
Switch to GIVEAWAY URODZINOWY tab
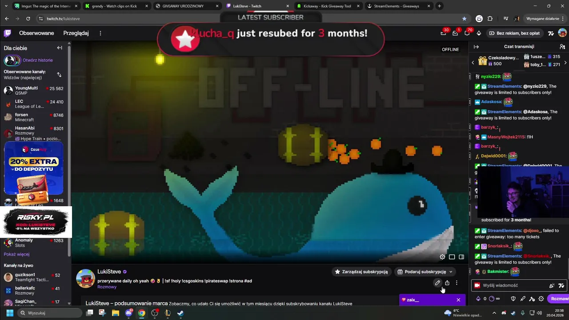coord(187,6)
